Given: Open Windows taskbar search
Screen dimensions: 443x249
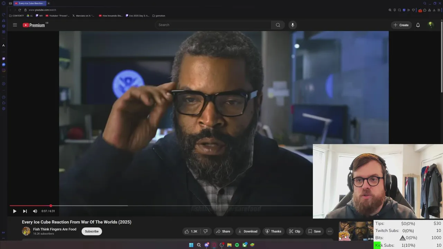Looking at the screenshot, I should (199, 245).
